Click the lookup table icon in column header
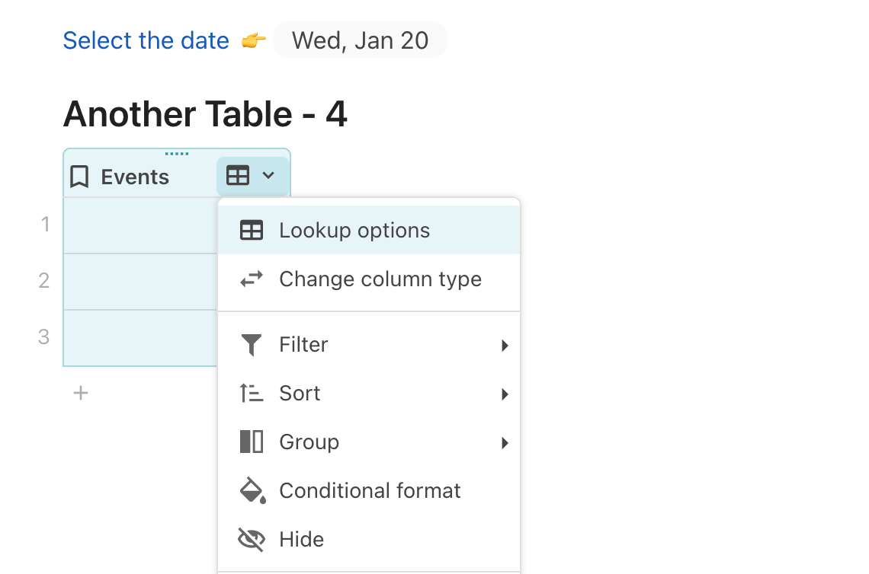The height and width of the screenshot is (574, 869). point(238,177)
